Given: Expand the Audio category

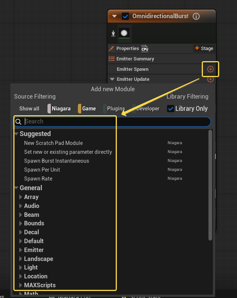Looking at the screenshot, I should click(x=20, y=206).
